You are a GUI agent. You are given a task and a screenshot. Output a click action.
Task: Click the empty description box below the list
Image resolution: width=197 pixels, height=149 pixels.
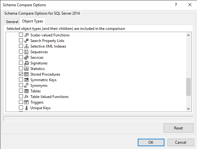pyautogui.click(x=99, y=119)
